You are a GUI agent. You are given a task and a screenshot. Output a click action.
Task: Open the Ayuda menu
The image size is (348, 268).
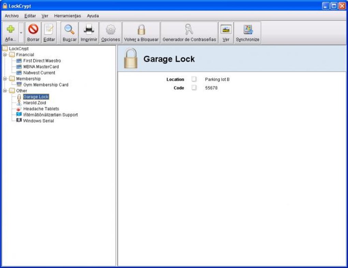pos(93,16)
